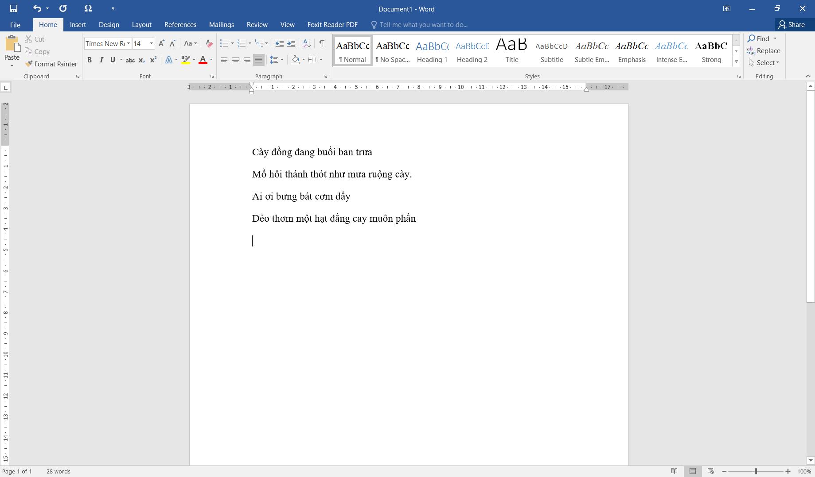Open the Paste options dropdown arrow
The image size is (815, 477).
[x=12, y=65]
